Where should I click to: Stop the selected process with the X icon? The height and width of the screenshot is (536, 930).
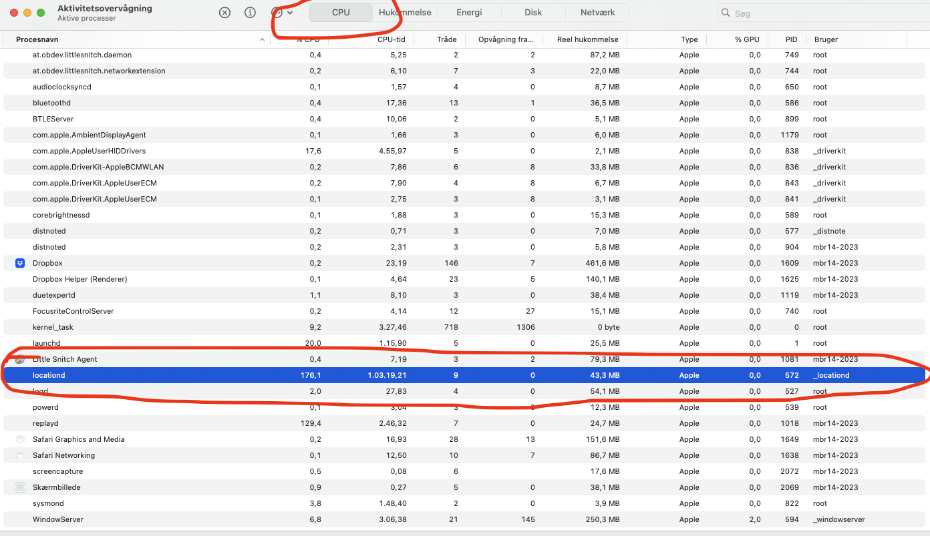point(225,13)
